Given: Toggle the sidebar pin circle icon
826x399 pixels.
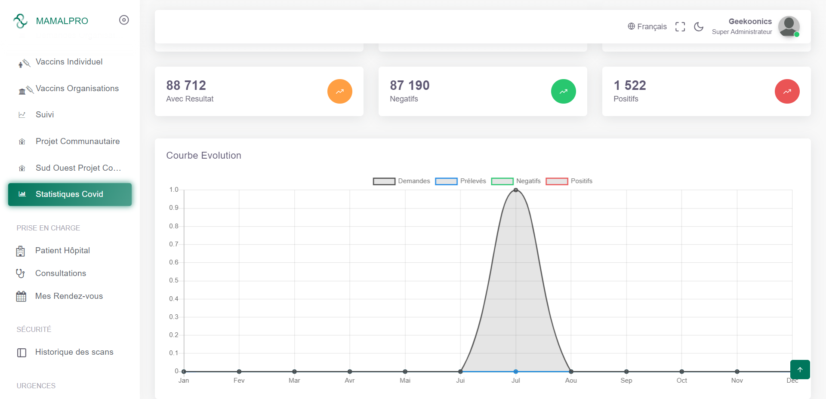Looking at the screenshot, I should point(124,20).
